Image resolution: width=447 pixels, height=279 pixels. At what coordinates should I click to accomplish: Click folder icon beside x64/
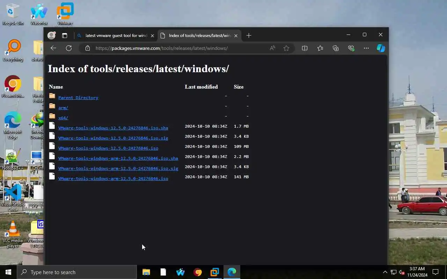click(x=52, y=116)
